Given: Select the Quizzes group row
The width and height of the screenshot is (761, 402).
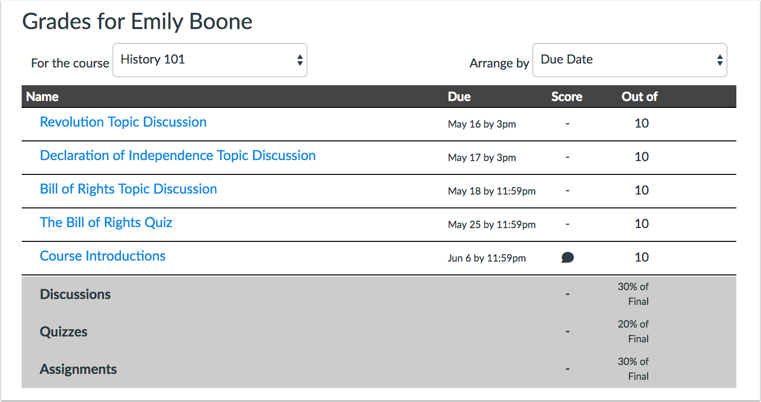Looking at the screenshot, I should click(x=64, y=332).
